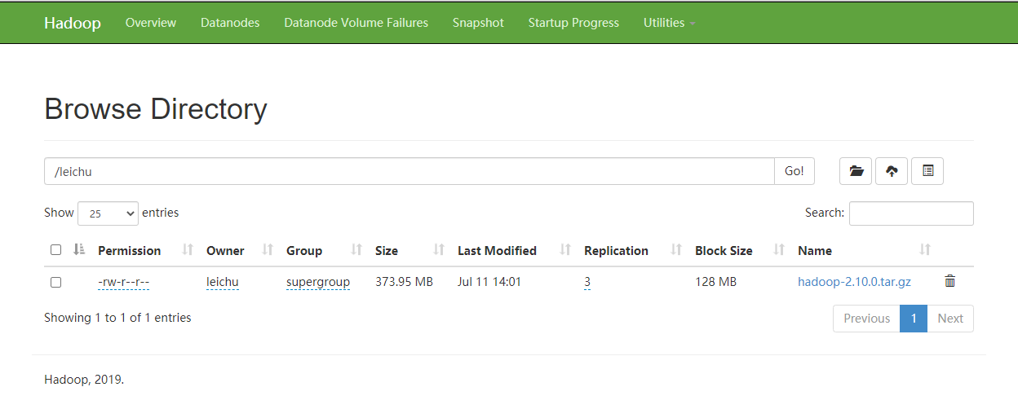
Task: Click the upload files cloud icon
Action: pos(892,171)
